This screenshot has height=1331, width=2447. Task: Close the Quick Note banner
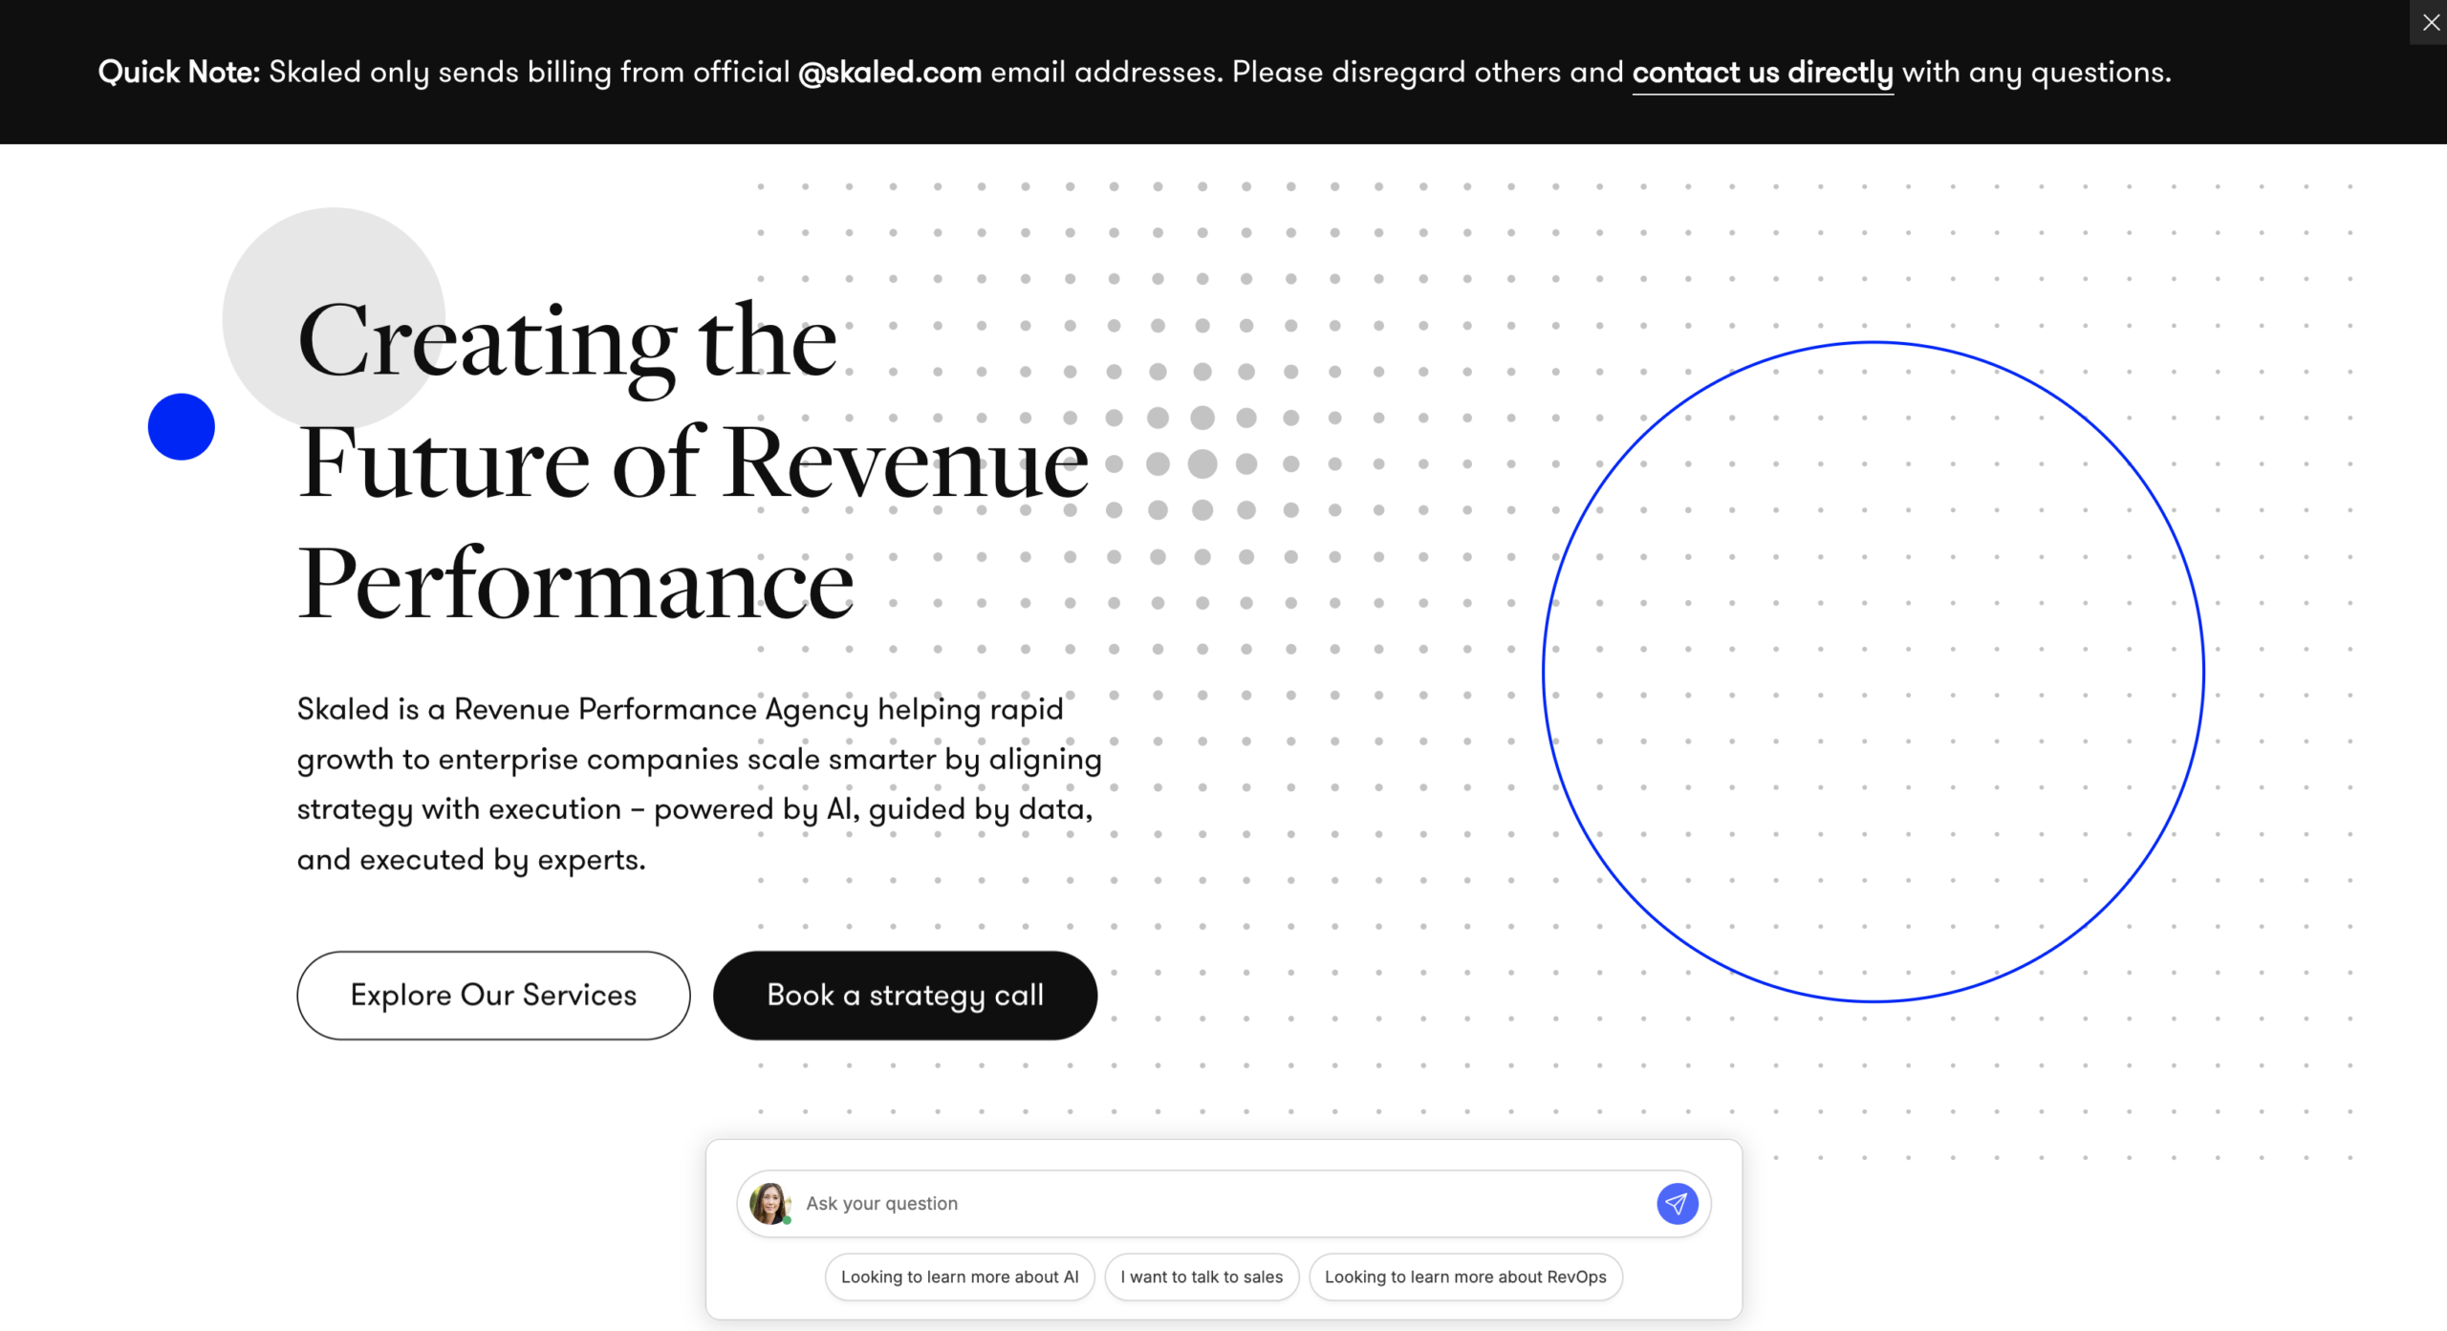pos(2431,22)
